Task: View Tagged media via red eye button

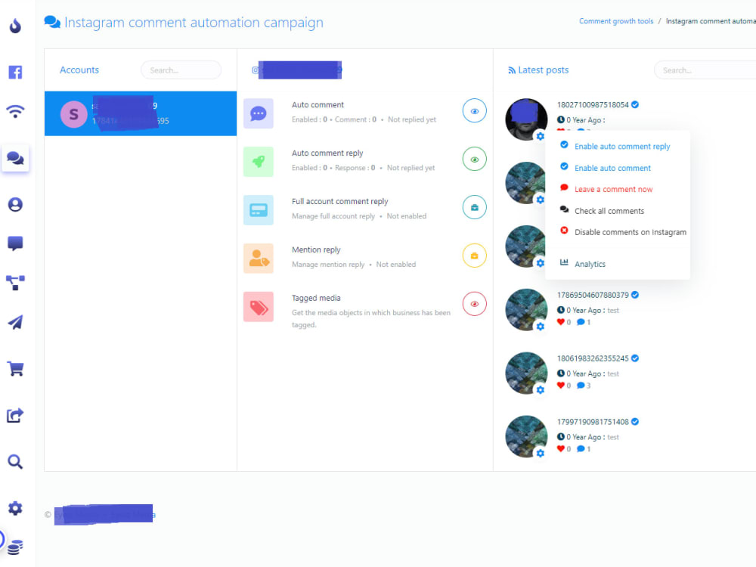Action: (475, 304)
